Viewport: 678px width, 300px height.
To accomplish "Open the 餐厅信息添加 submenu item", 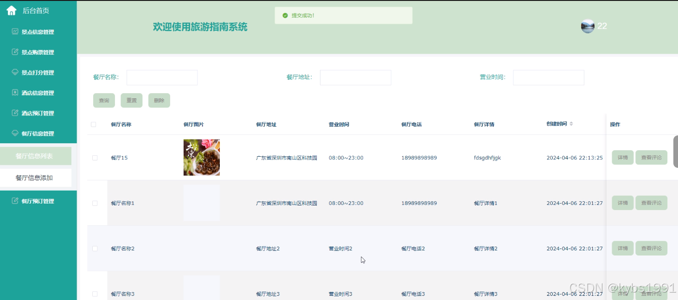I will pyautogui.click(x=36, y=178).
